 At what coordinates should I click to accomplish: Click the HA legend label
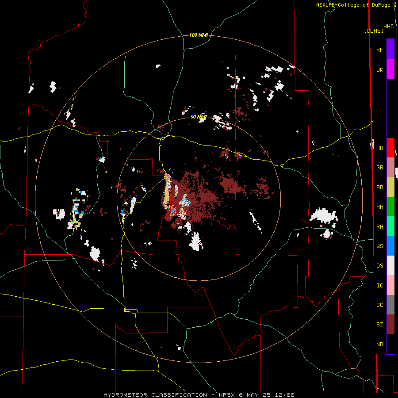[x=379, y=148]
